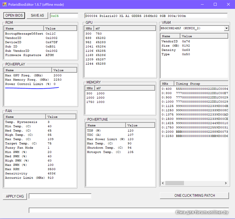This screenshot has width=235, height=219.
Task: Click the OPEN BIOS button
Action: point(14,16)
